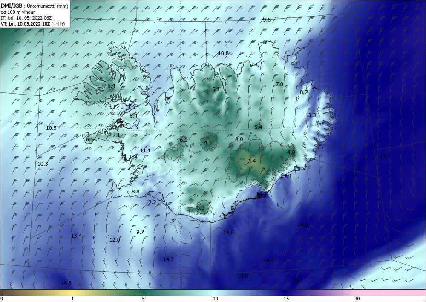Select the 15.7 value east of Iceland
Viewport: 426px width, 302px height.
tap(385, 156)
